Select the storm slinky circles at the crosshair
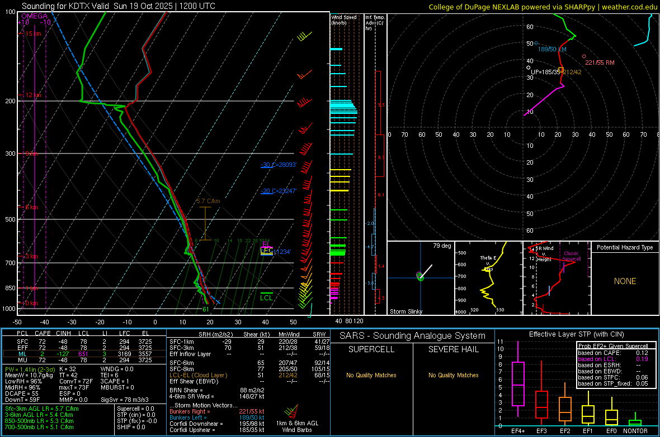The height and width of the screenshot is (437, 660). pos(419,276)
